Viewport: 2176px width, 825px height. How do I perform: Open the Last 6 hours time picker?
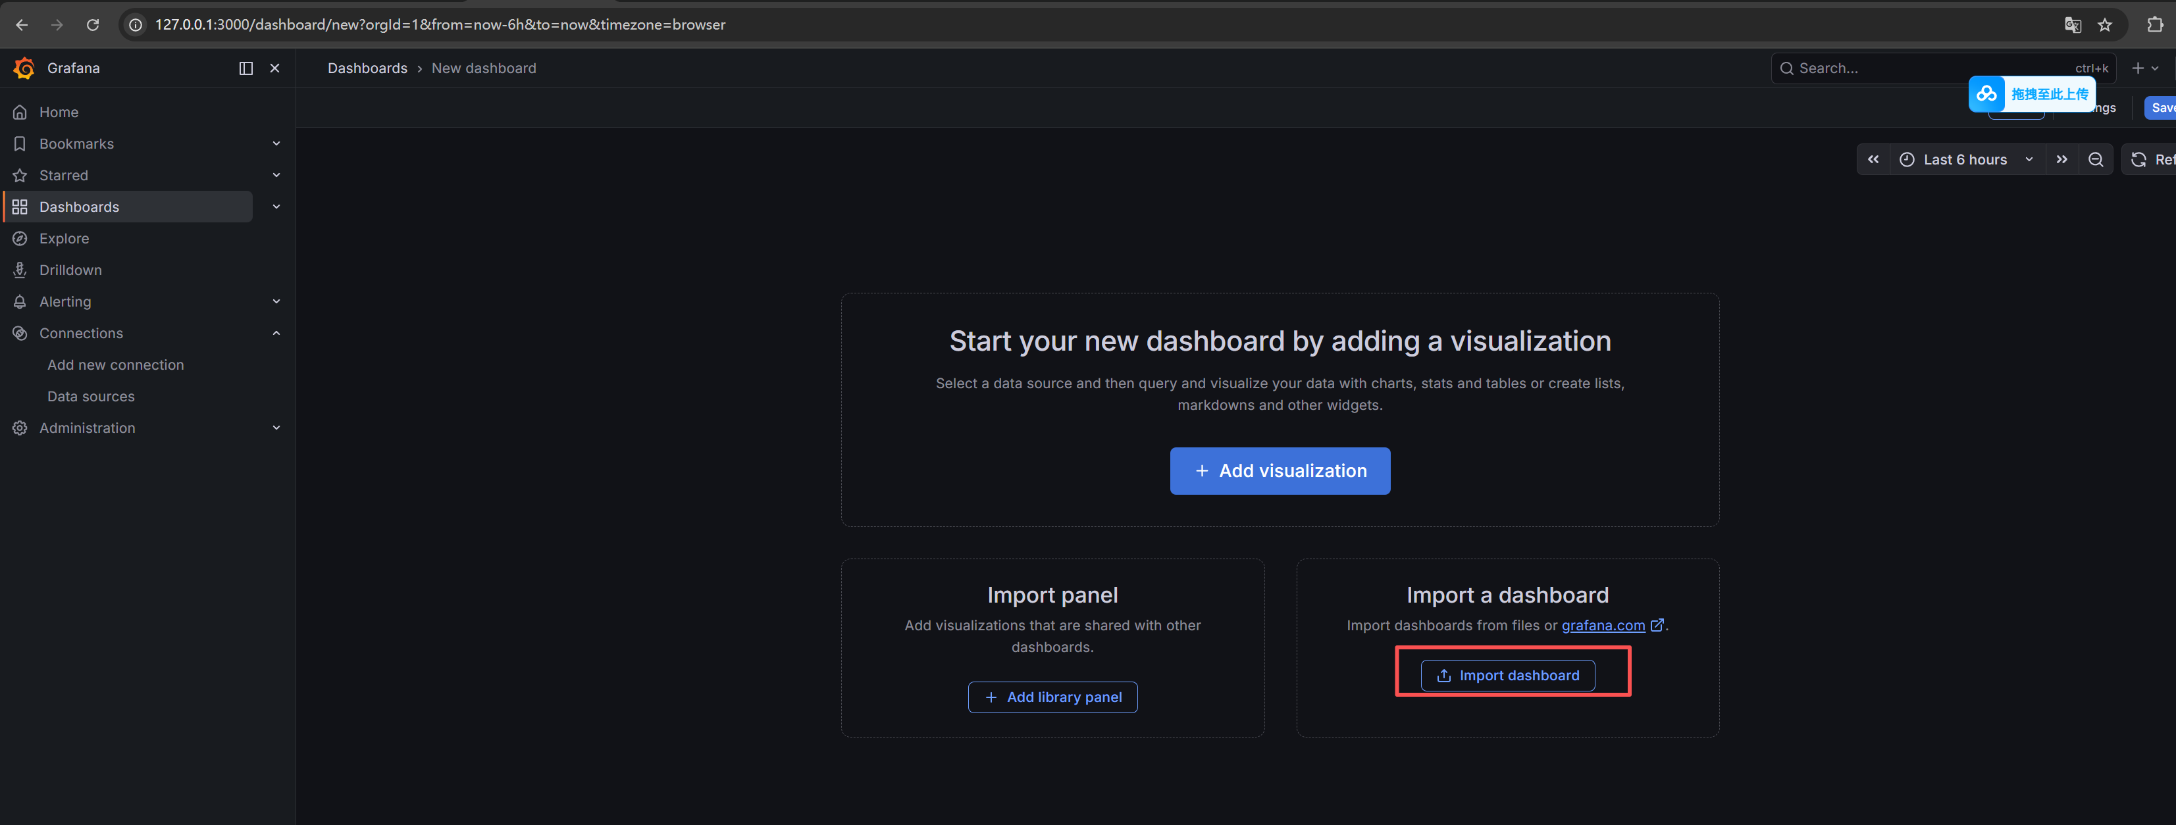[1965, 160]
